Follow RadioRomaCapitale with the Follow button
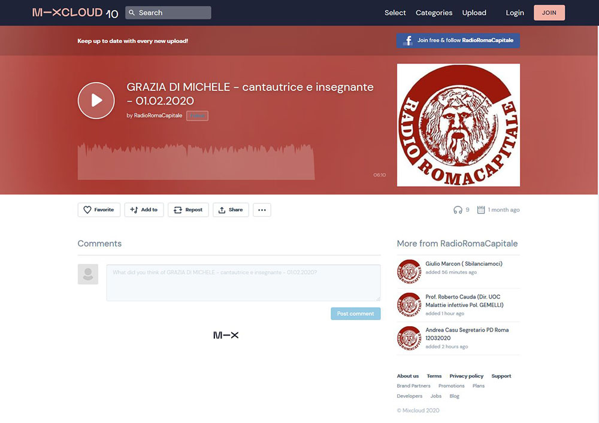Image resolution: width=599 pixels, height=423 pixels. coord(197,115)
